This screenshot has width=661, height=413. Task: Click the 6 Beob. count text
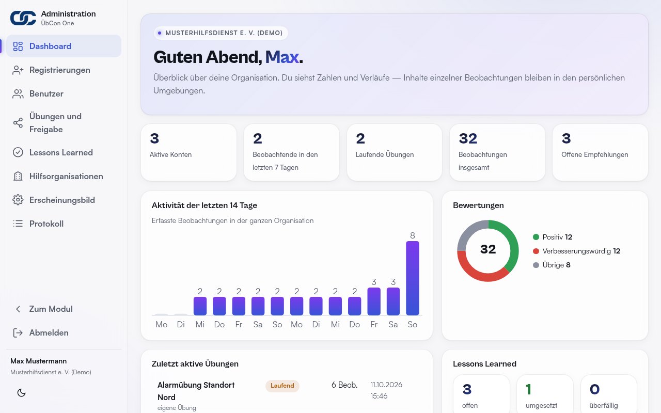[344, 385]
